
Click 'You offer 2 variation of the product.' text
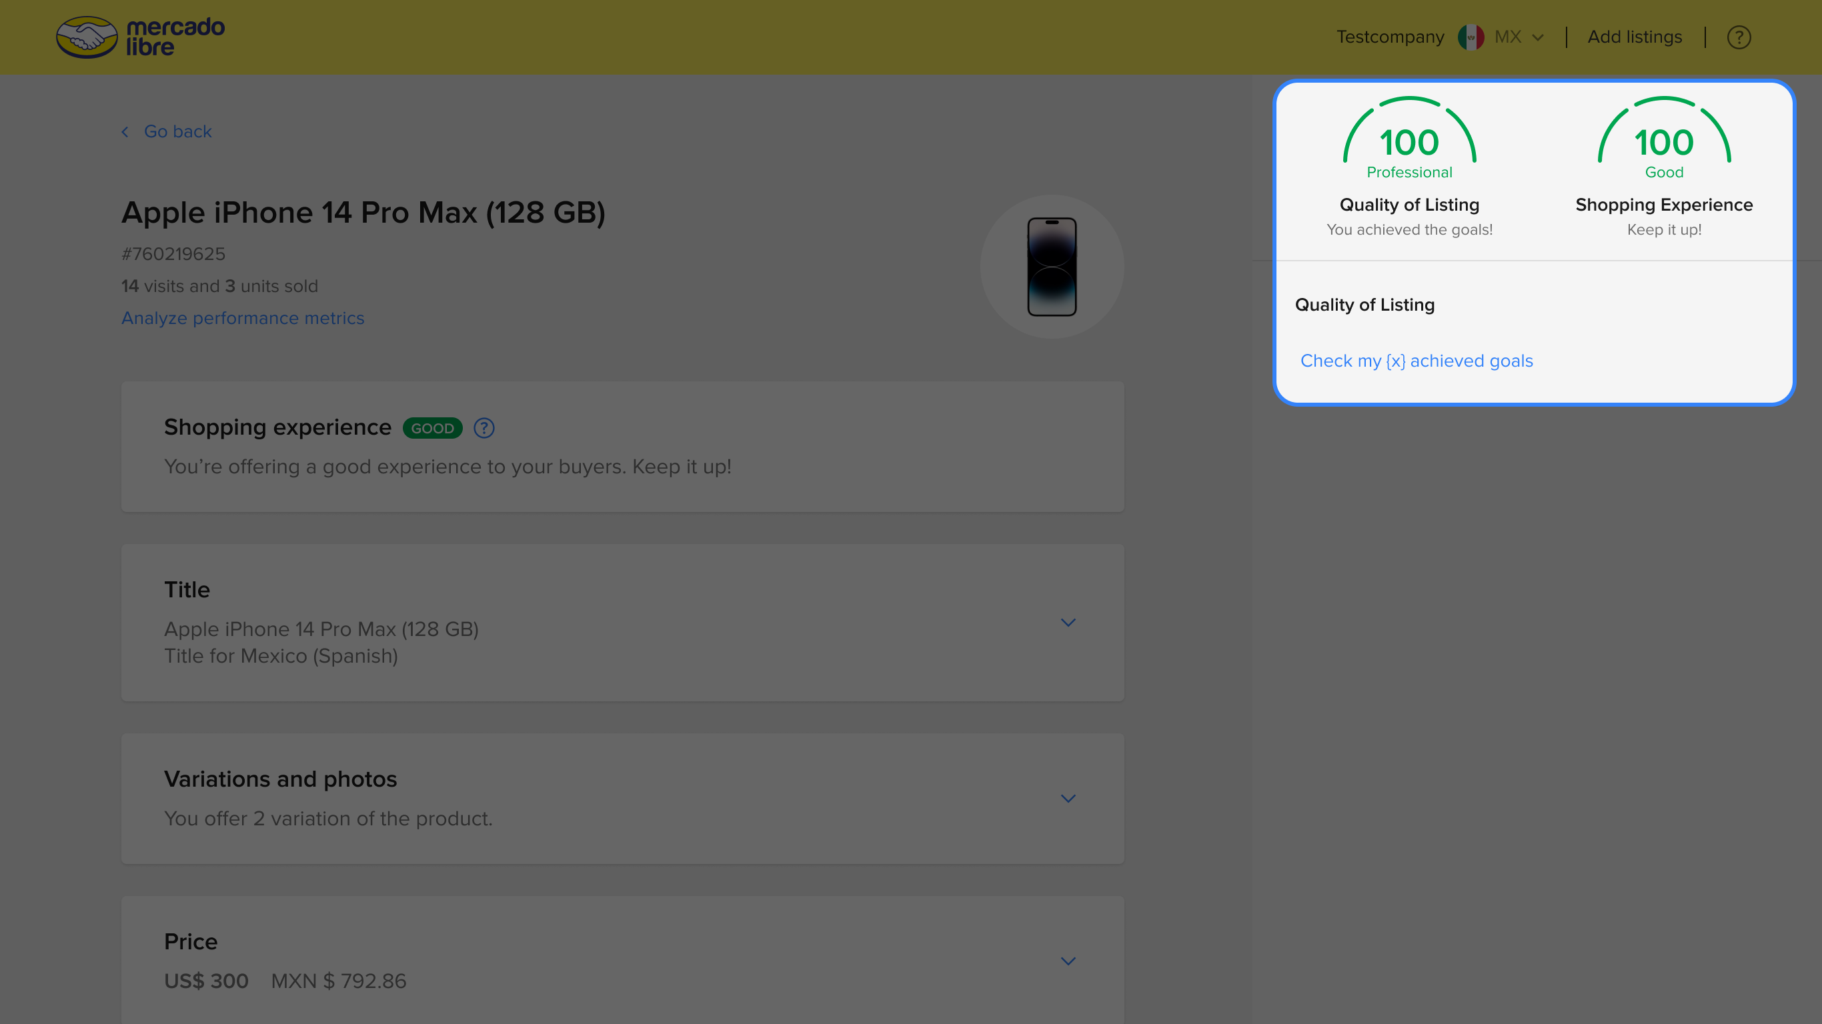(x=328, y=818)
